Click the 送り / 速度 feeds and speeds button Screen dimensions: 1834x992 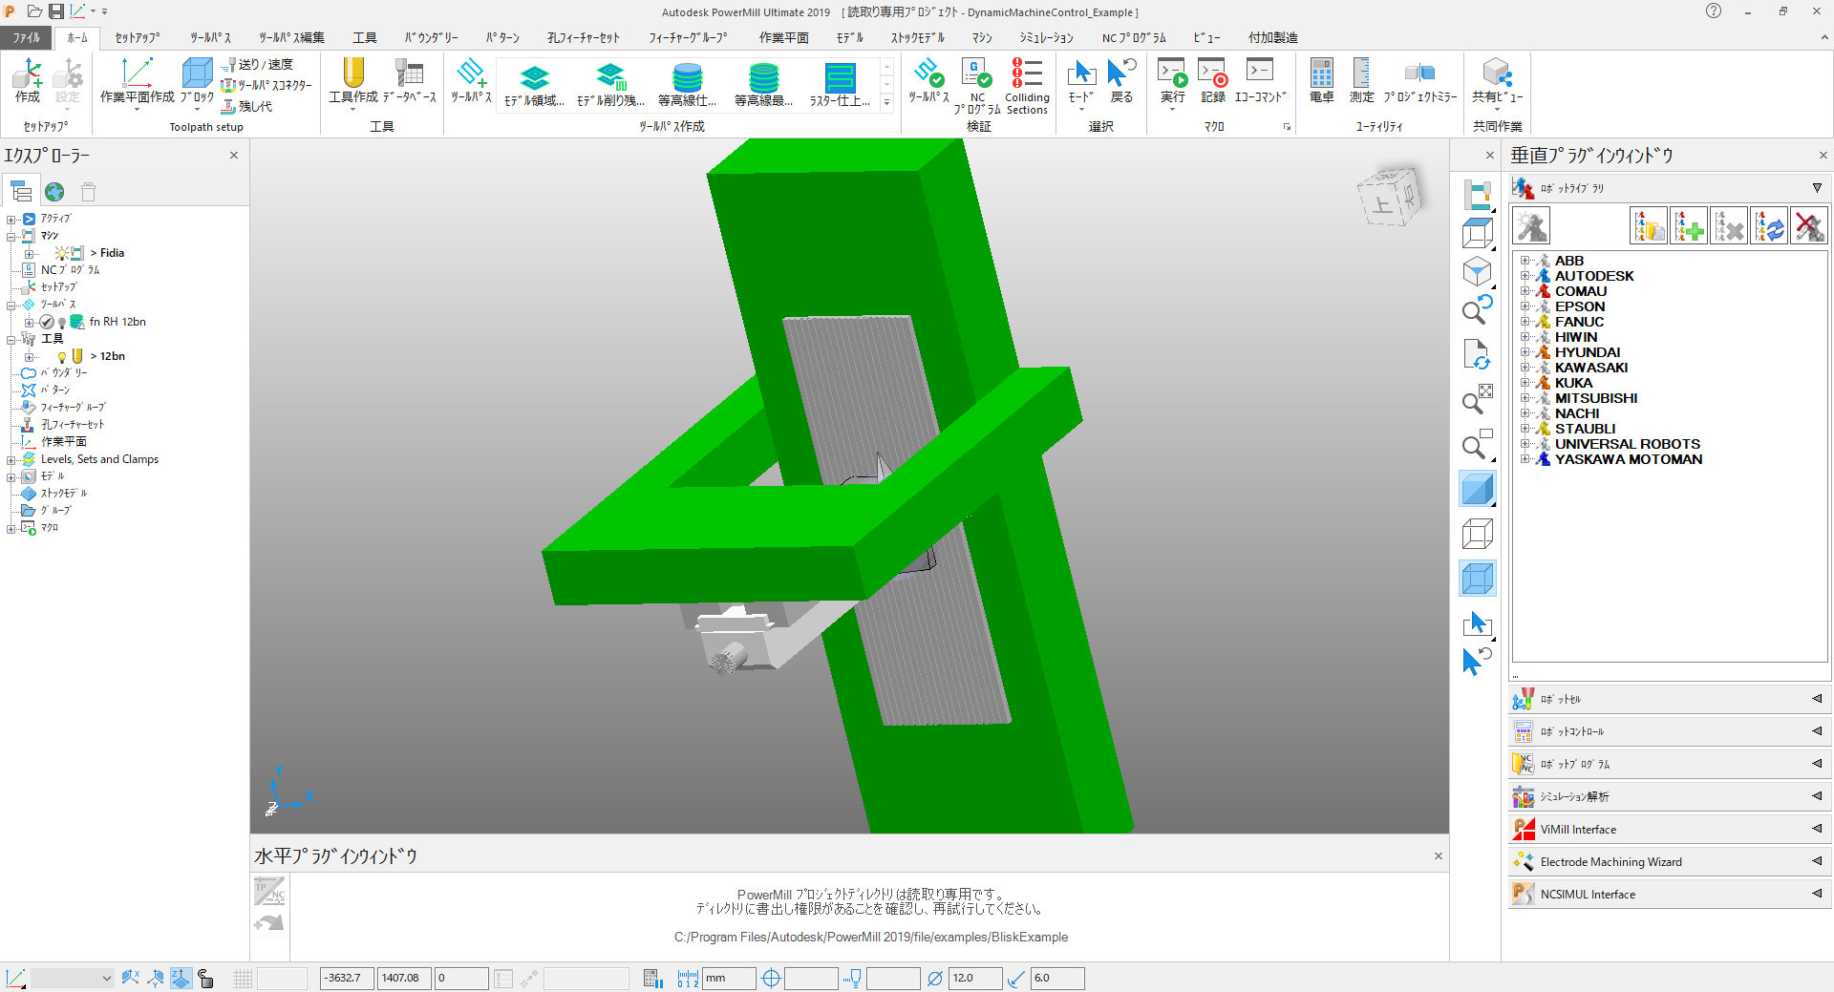coord(257,64)
